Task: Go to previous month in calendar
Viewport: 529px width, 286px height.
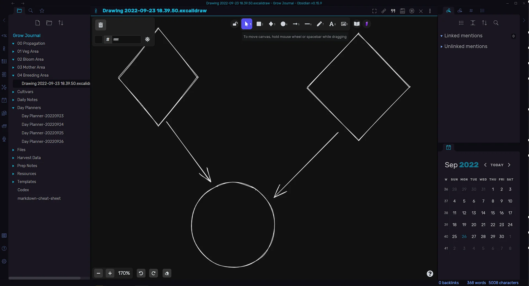Action: point(485,165)
